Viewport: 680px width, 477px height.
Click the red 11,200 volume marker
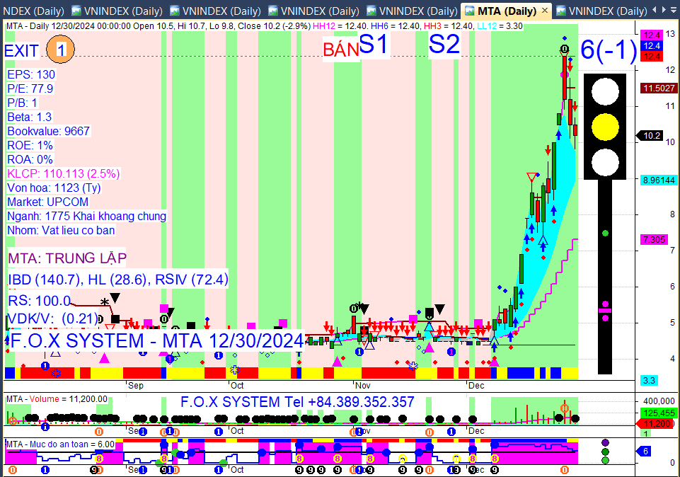[656, 423]
